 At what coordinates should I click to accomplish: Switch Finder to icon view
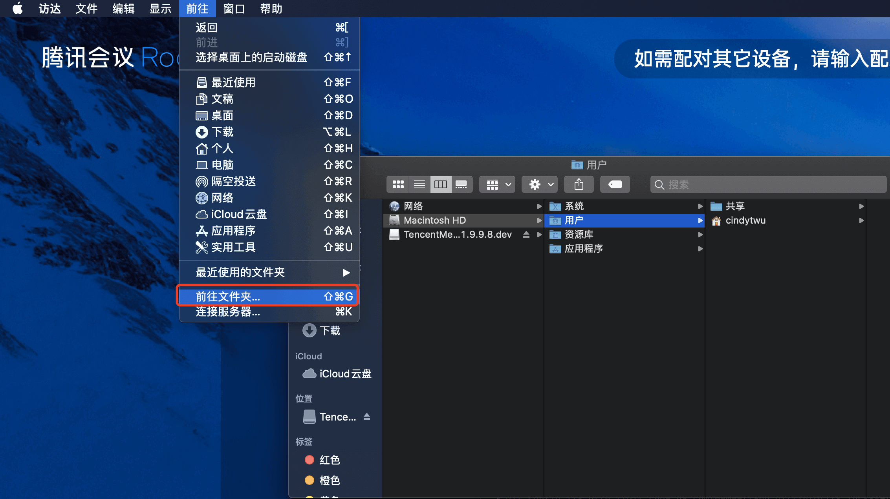point(398,184)
